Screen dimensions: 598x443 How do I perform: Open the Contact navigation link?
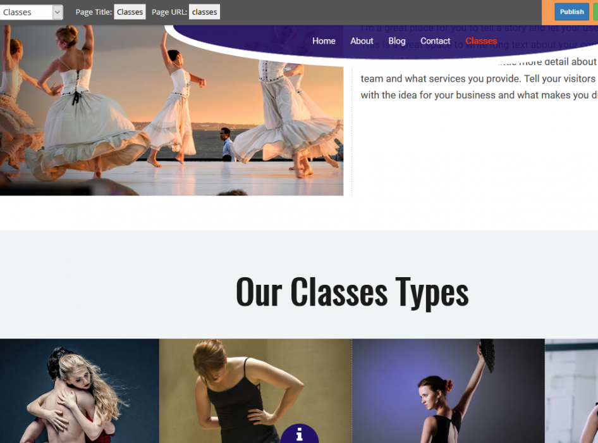435,41
